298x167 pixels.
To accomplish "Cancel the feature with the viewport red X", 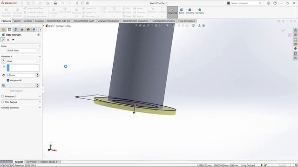I will point(290,35).
